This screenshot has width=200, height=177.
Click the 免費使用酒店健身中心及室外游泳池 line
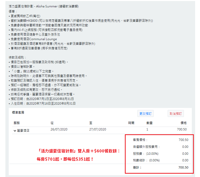pyautogui.click(x=34, y=35)
